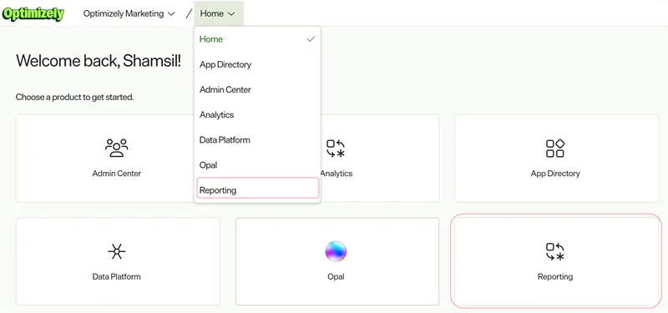Select Analytics menu entry
The height and width of the screenshot is (313, 668).
point(257,115)
